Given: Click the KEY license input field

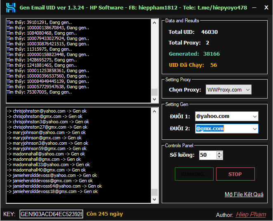Looking at the screenshot, I should [51, 214].
